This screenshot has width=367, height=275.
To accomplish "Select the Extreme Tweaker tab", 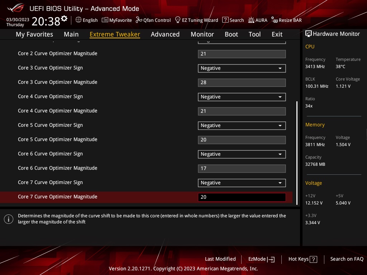I will click(x=115, y=34).
